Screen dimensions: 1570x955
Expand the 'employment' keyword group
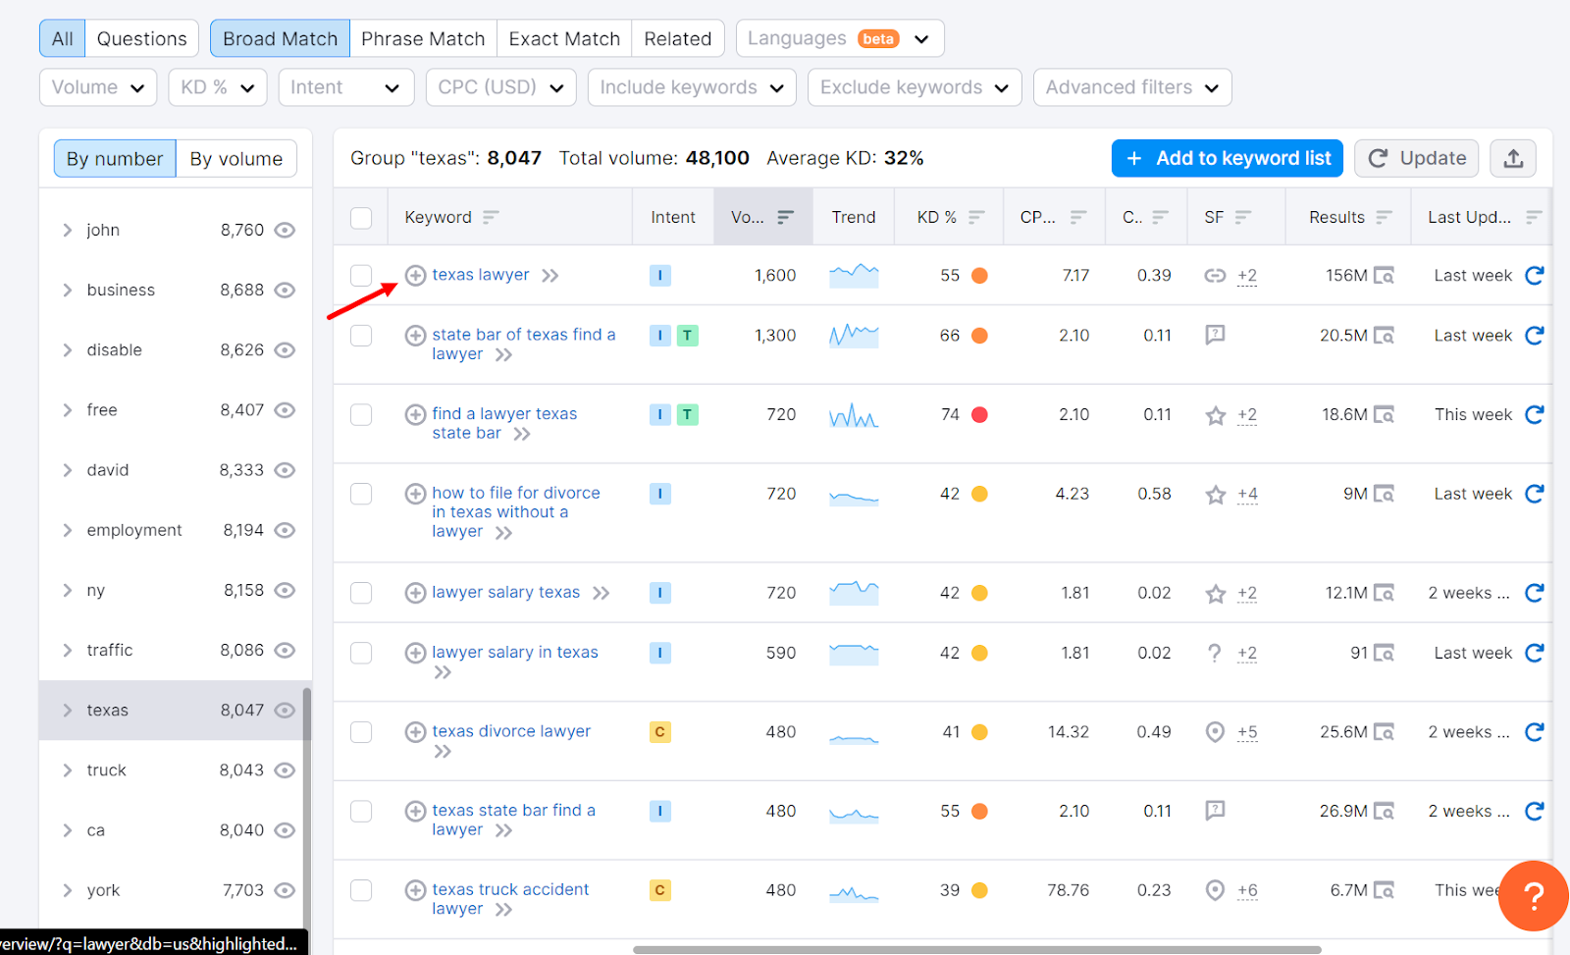pyautogui.click(x=68, y=531)
